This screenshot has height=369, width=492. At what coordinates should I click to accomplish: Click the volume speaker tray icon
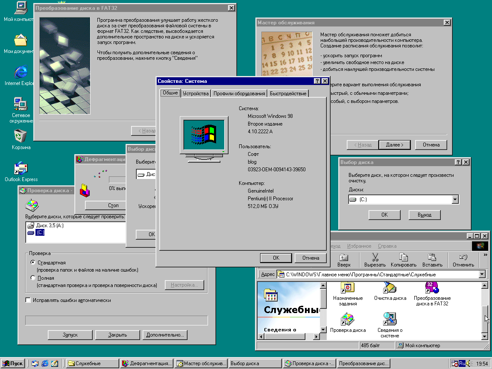point(469,363)
